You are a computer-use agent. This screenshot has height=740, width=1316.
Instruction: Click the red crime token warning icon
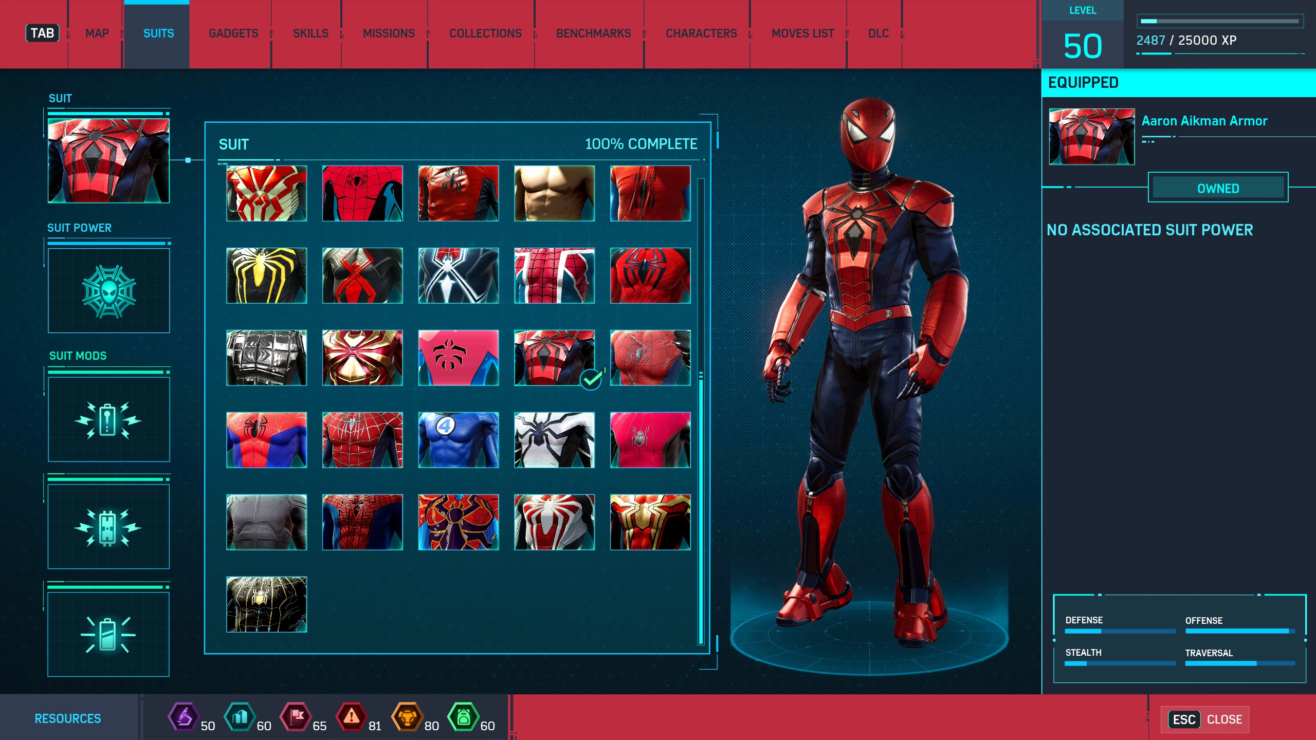351,716
